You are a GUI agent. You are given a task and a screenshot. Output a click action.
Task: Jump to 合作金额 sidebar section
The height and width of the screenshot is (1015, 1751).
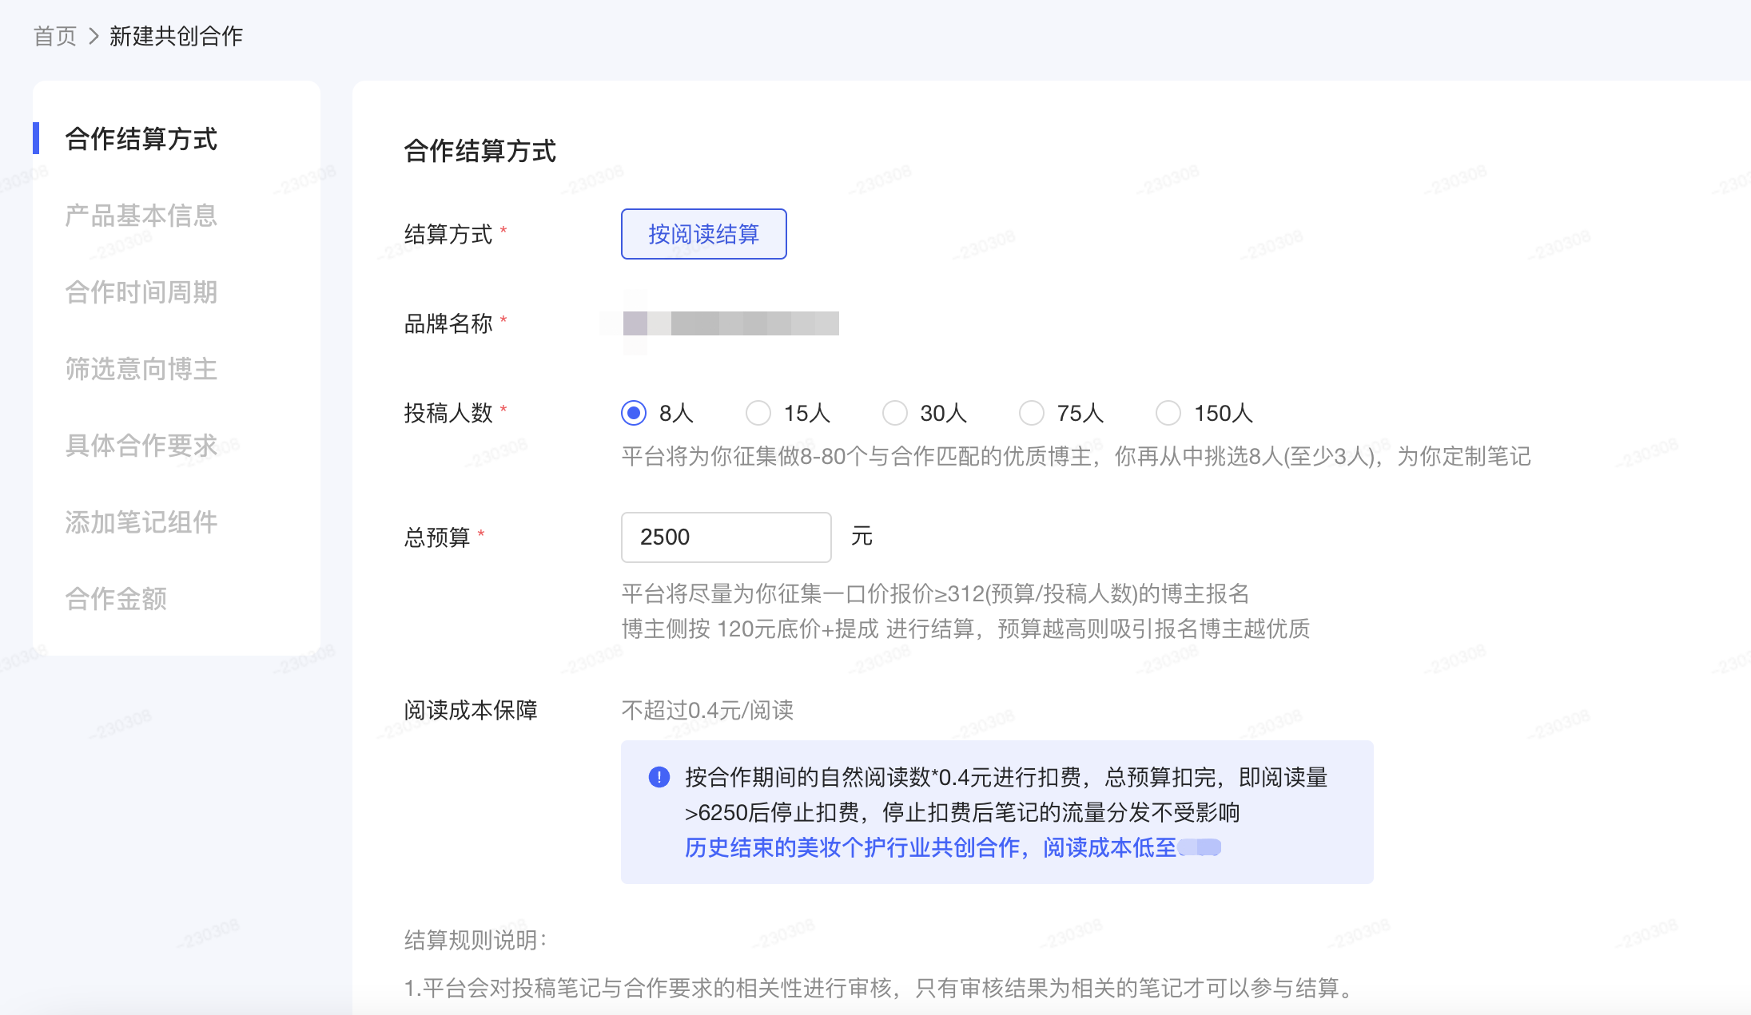117,599
